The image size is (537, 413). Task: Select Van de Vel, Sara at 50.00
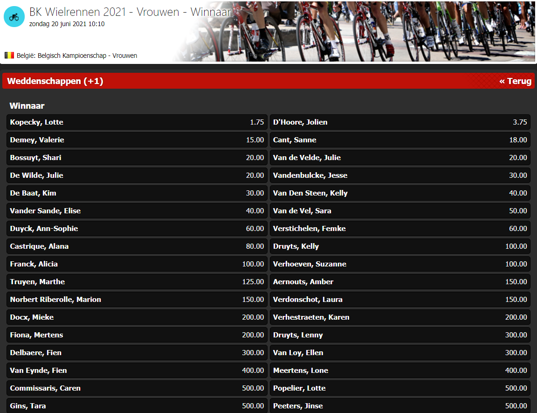(400, 211)
